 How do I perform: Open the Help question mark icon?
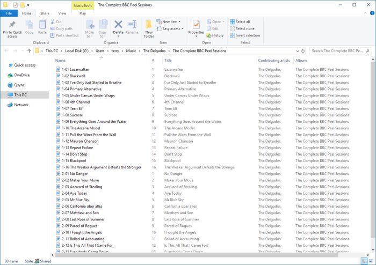(372, 13)
